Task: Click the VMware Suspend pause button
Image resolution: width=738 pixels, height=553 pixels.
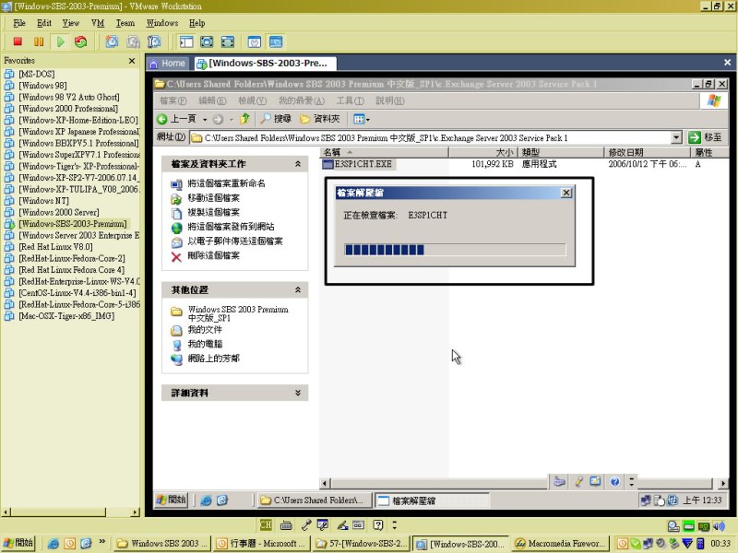Action: click(x=39, y=41)
